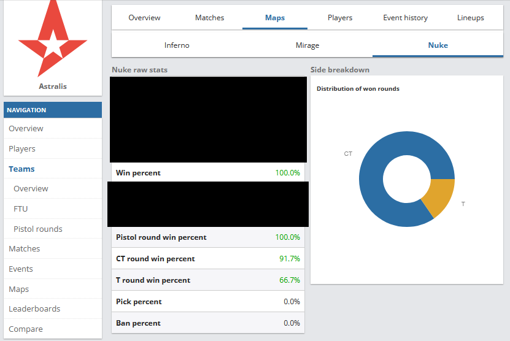Click Compare in the navigation sidebar
This screenshot has height=341, width=510.
pyautogui.click(x=26, y=329)
